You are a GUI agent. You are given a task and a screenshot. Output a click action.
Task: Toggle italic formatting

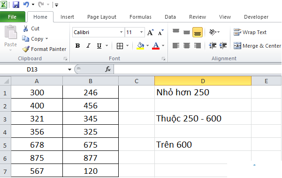(x=88, y=46)
